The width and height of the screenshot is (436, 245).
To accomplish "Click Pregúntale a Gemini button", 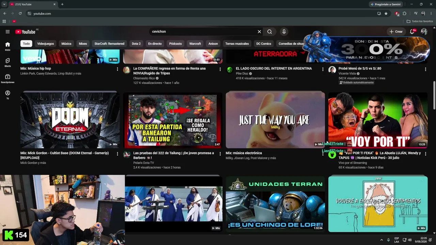I will point(386,4).
